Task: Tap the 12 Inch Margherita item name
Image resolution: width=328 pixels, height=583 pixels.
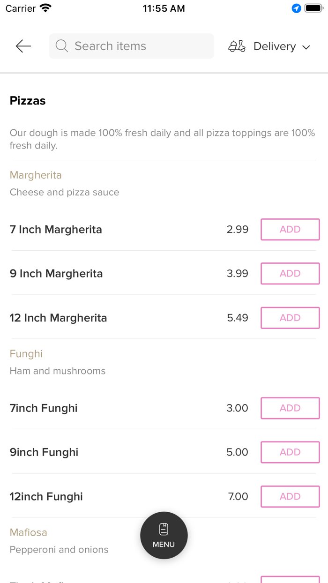Action: click(x=59, y=318)
